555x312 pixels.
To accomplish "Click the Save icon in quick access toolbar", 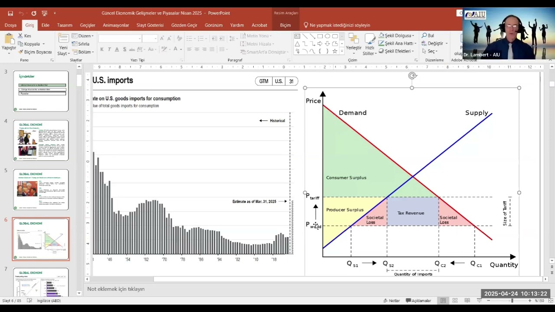I will pyautogui.click(x=10, y=13).
